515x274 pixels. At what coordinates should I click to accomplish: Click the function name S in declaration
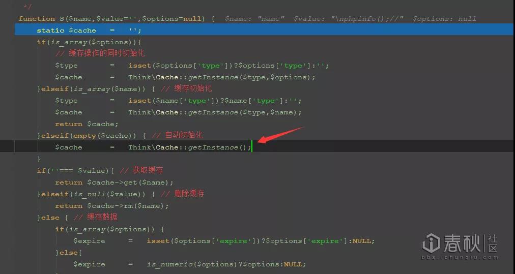point(62,19)
